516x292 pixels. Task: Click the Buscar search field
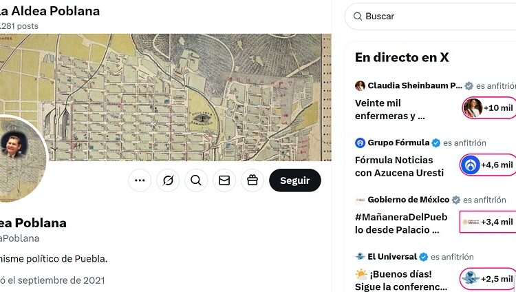pos(431,16)
